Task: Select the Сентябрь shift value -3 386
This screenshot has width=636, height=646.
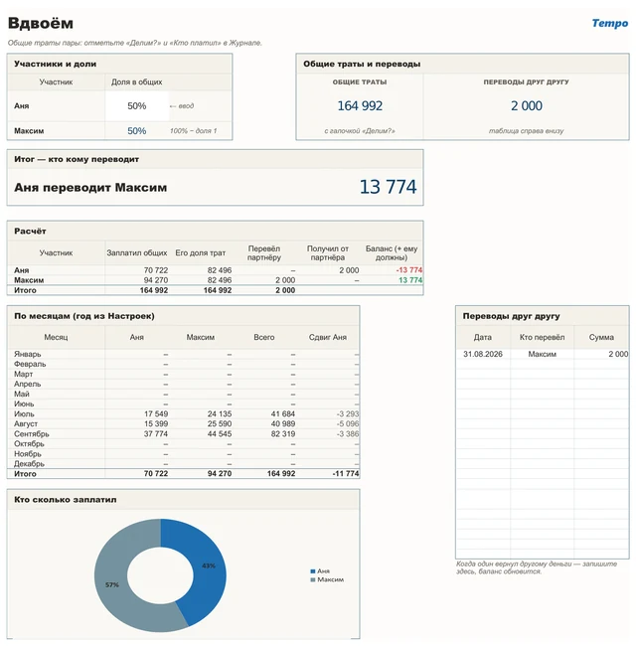Action: point(348,434)
